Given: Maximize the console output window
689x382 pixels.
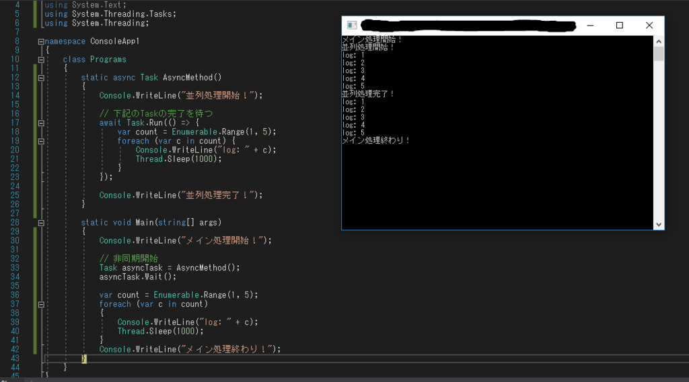Looking at the screenshot, I should point(620,26).
